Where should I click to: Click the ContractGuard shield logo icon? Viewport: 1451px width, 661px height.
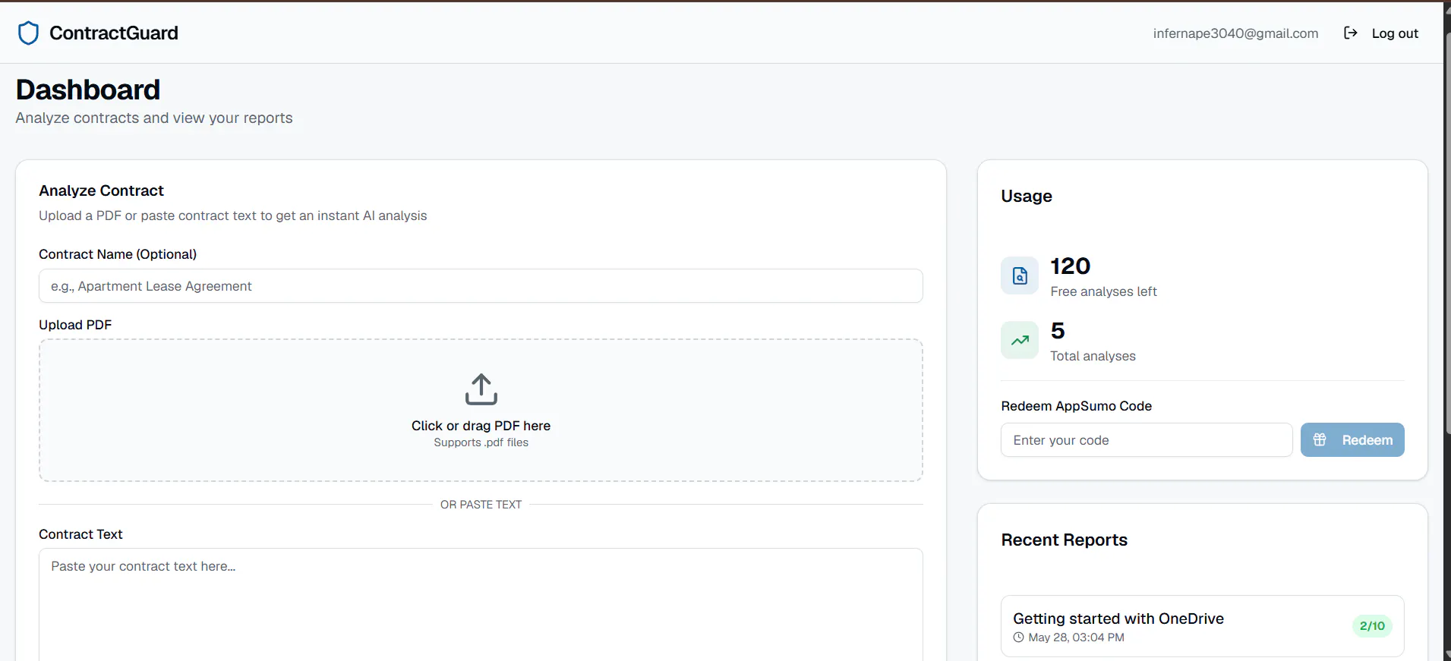pos(28,33)
